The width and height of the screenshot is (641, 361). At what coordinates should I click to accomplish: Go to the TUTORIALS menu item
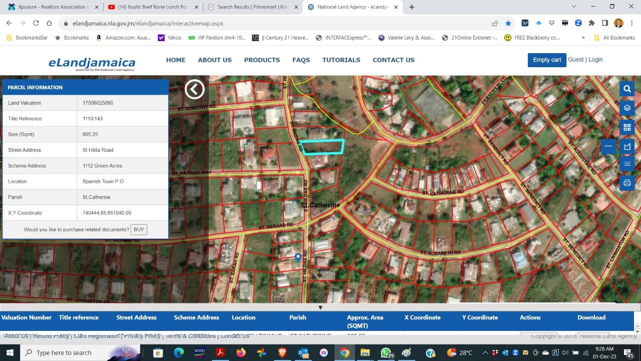[x=341, y=60]
